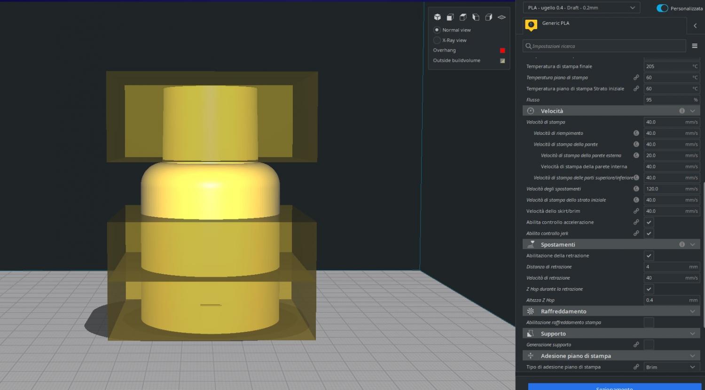
Task: Open the PLA ugello 0.4 Draft profile dropdown
Action: tap(581, 8)
